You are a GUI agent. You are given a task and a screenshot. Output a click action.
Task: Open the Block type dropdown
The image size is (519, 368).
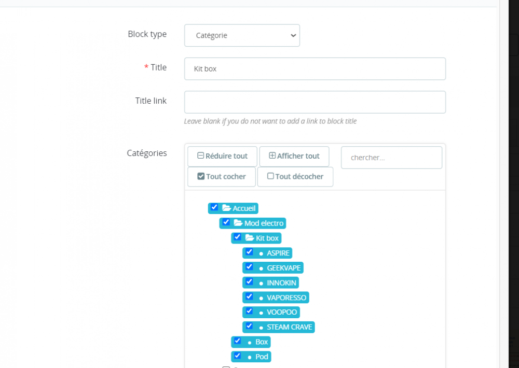[x=242, y=36]
